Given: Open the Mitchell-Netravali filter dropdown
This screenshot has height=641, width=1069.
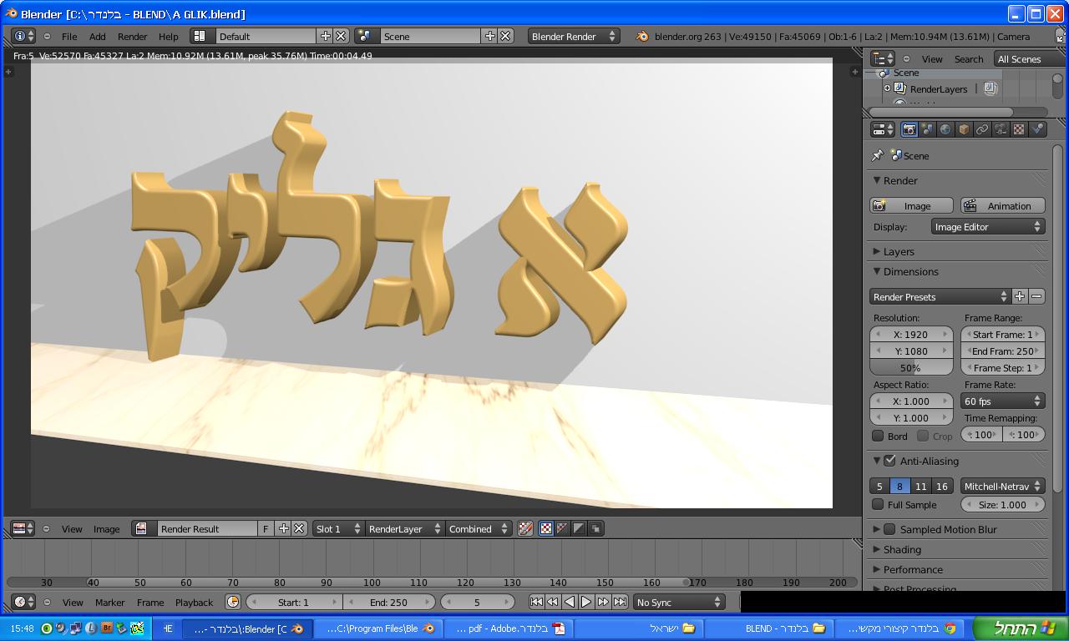Looking at the screenshot, I should tap(1003, 486).
